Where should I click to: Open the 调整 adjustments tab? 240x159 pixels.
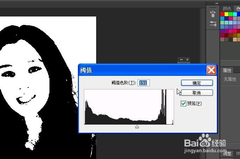pyautogui.click(x=227, y=153)
